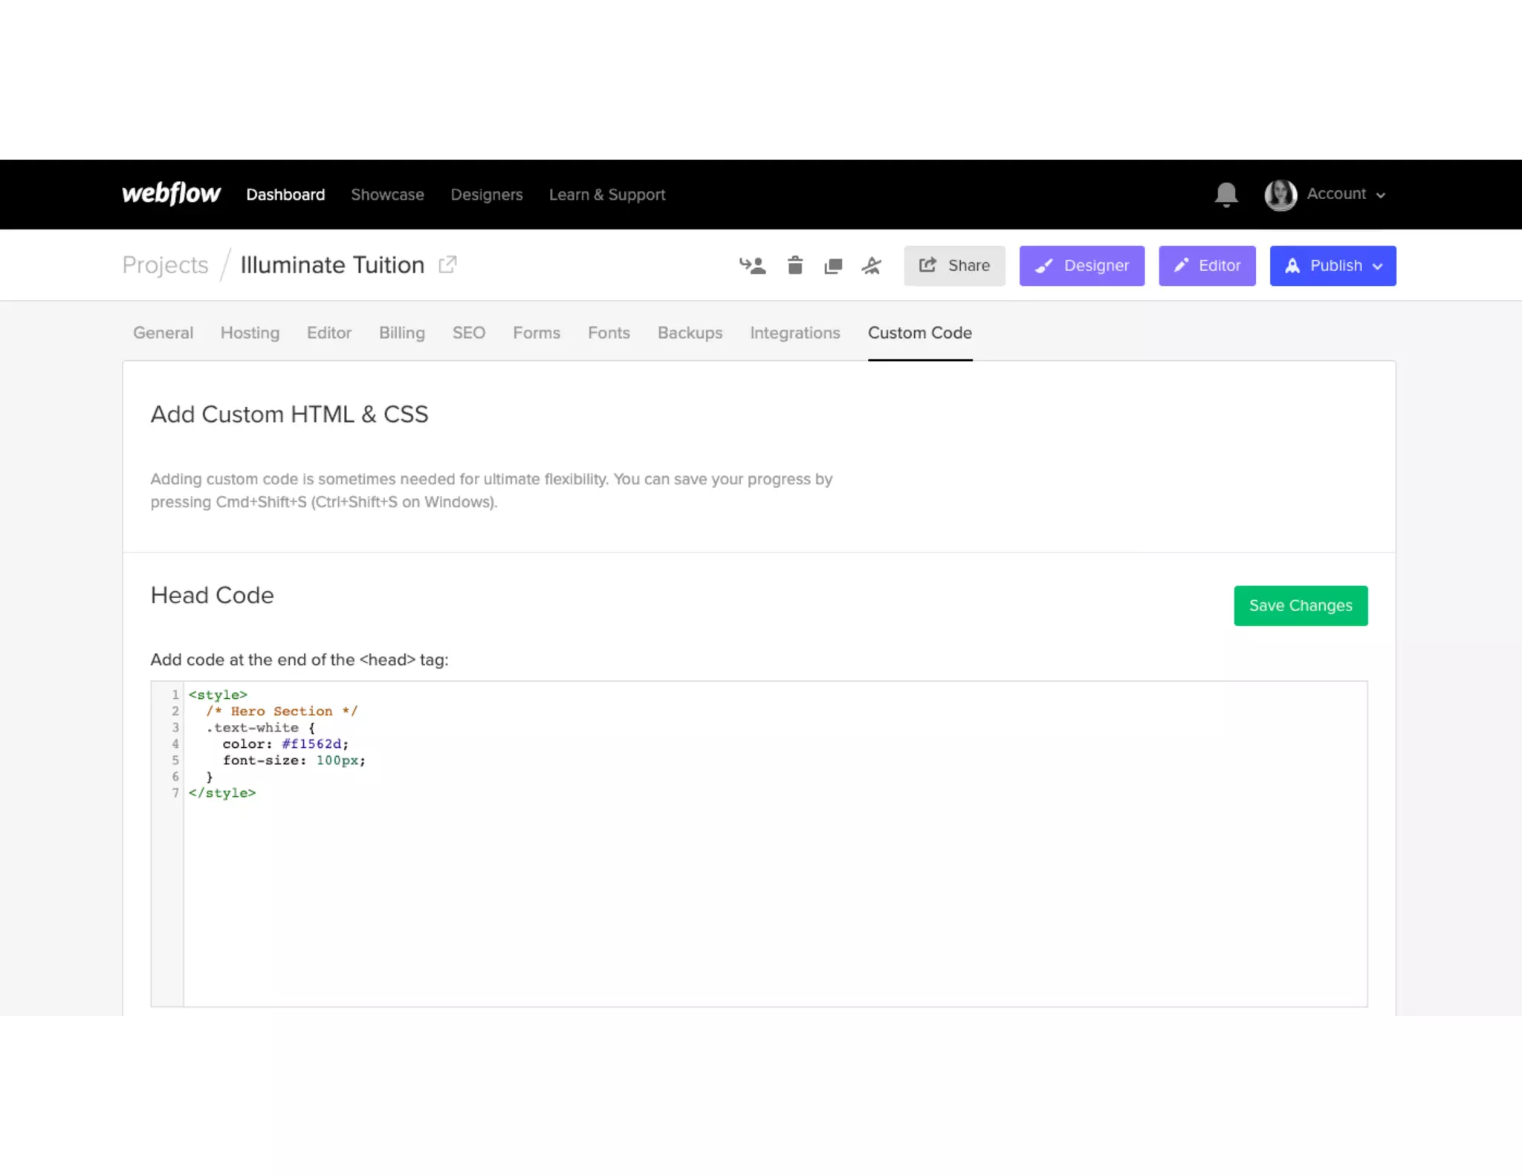Click the Projects breadcrumb link
1522x1175 pixels.
tap(165, 265)
